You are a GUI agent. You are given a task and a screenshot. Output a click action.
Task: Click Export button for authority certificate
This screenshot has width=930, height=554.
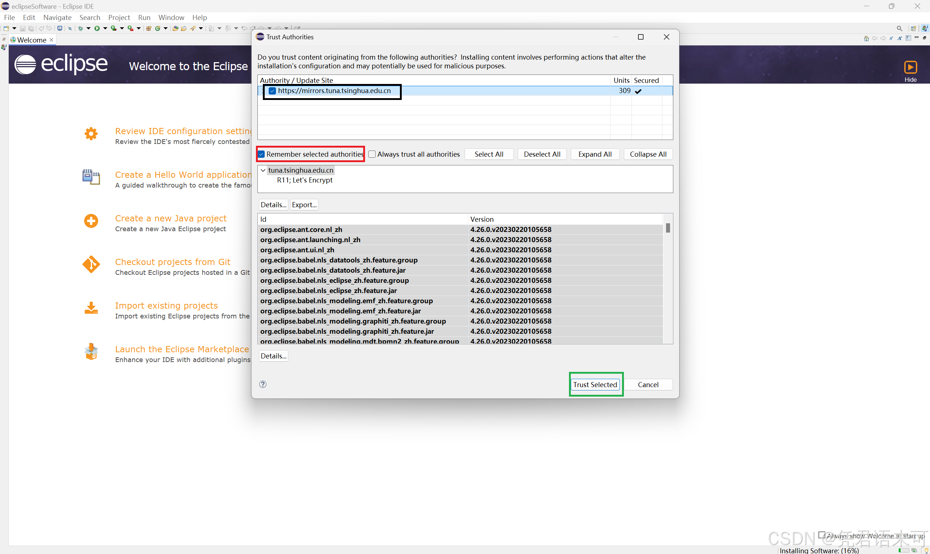(304, 204)
